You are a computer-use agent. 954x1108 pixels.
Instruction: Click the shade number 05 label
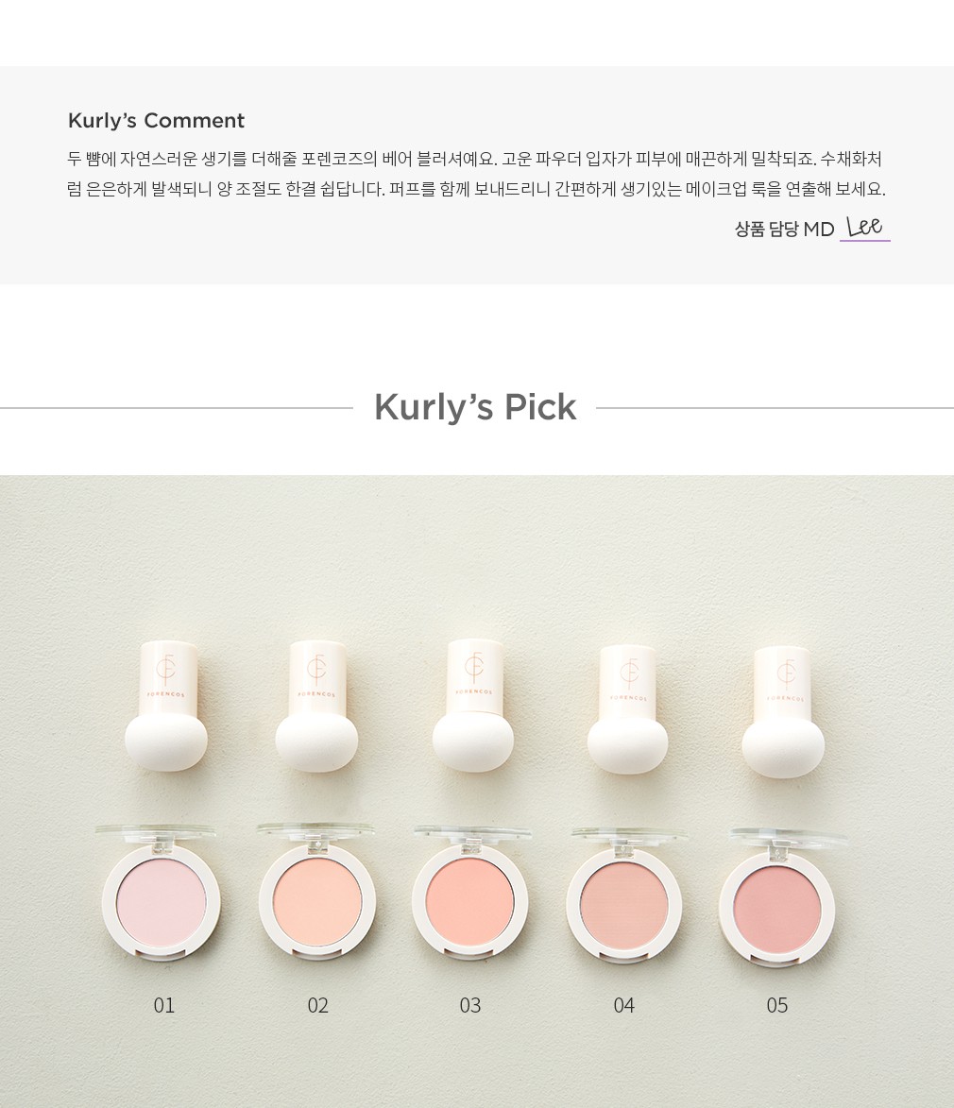pos(777,1005)
